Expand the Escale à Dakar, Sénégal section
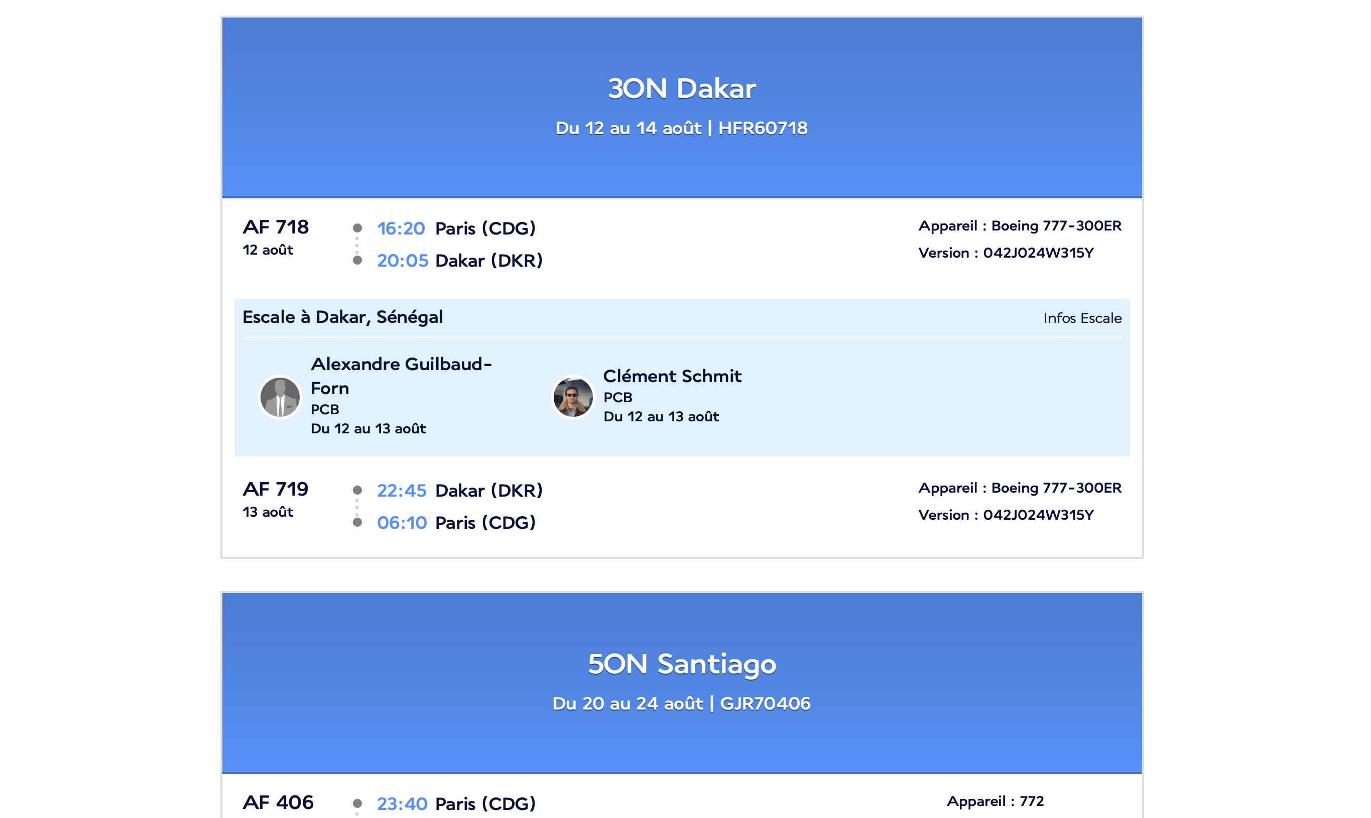 click(x=343, y=317)
